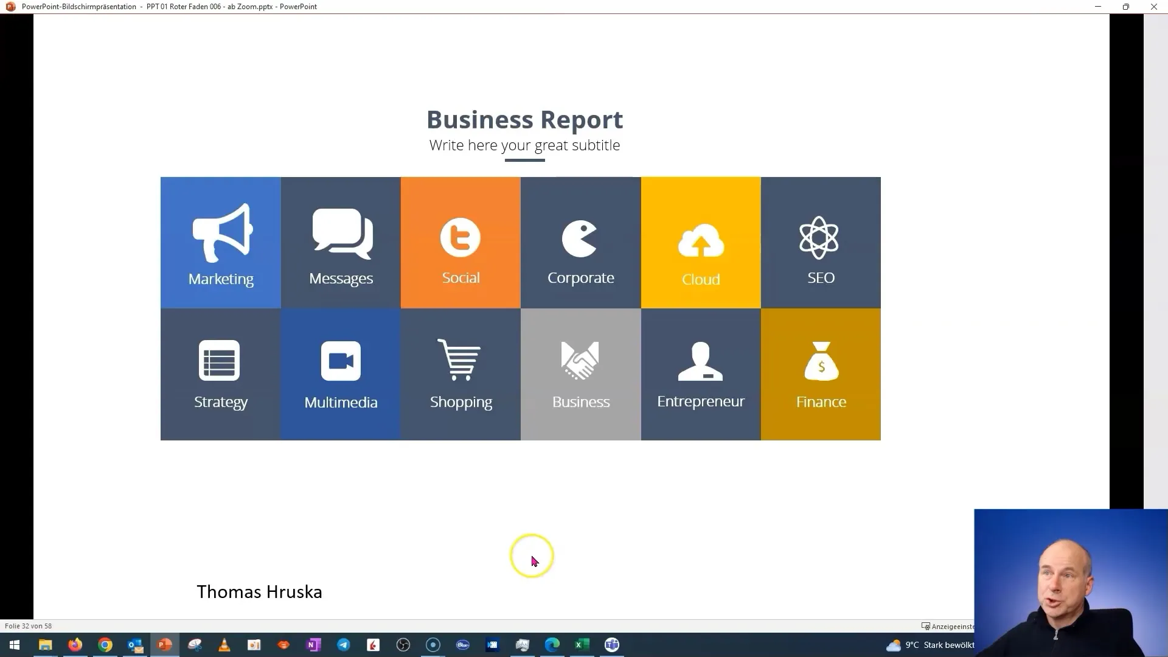Select the Business handshake icon
This screenshot has width=1168, height=657.
pos(581,362)
